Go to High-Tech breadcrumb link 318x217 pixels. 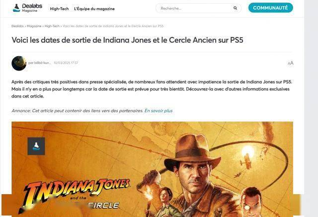52,26
